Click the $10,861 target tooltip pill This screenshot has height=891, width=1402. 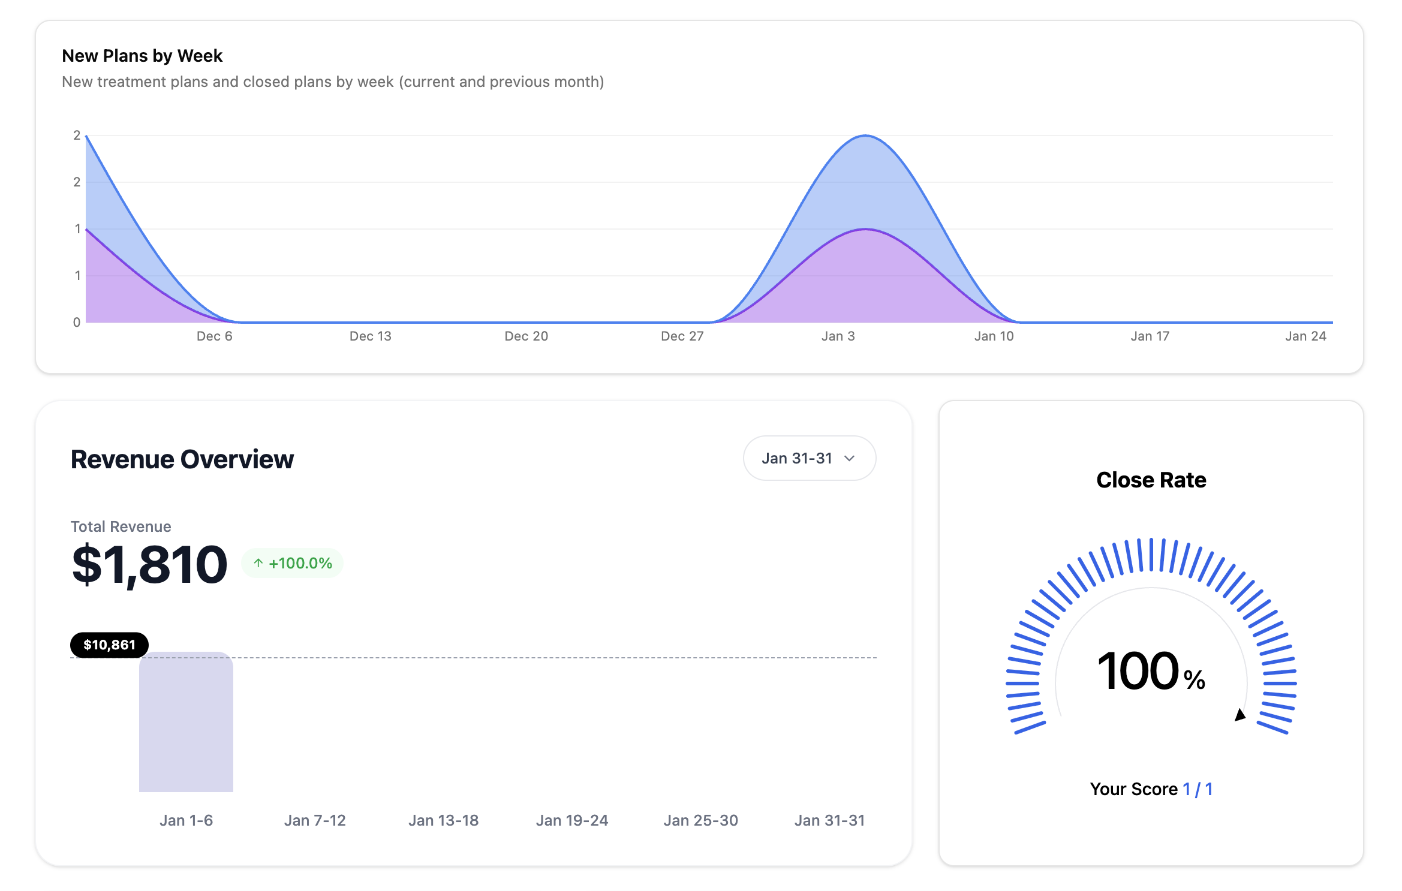coord(109,645)
